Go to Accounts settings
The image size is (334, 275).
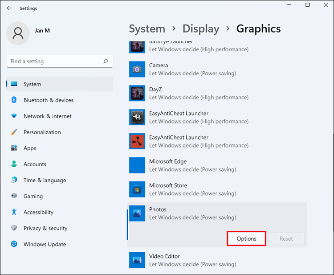tap(60, 164)
